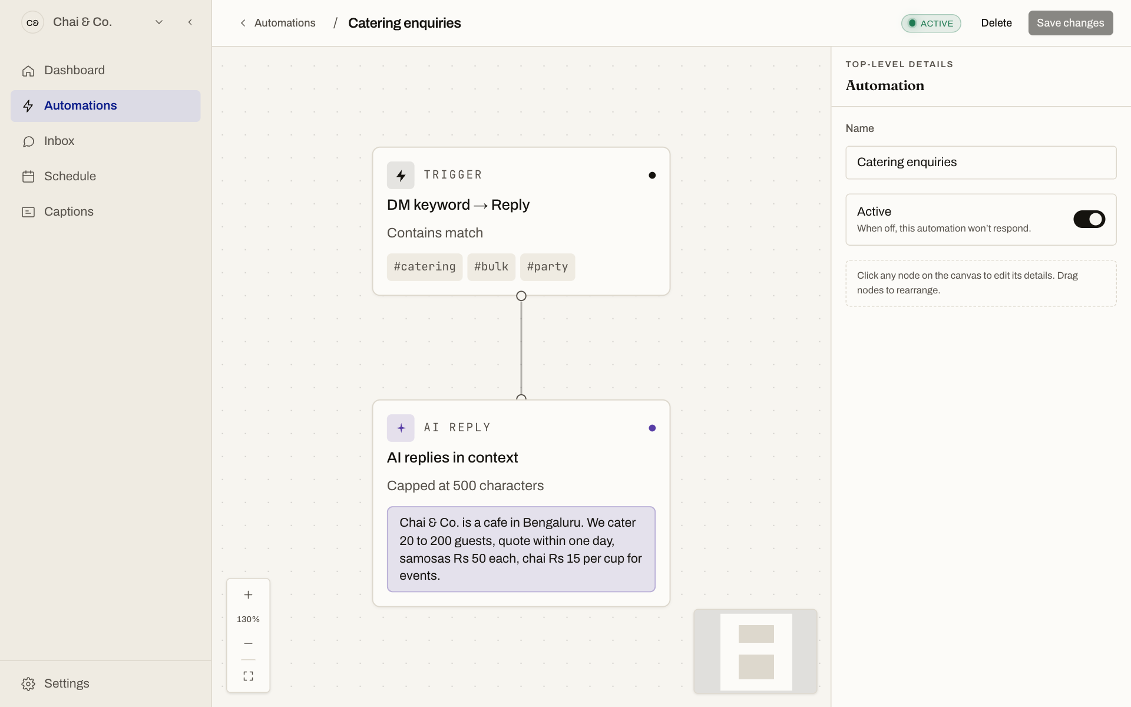Click the Automations lightning bolt icon
The width and height of the screenshot is (1131, 707).
(x=28, y=106)
